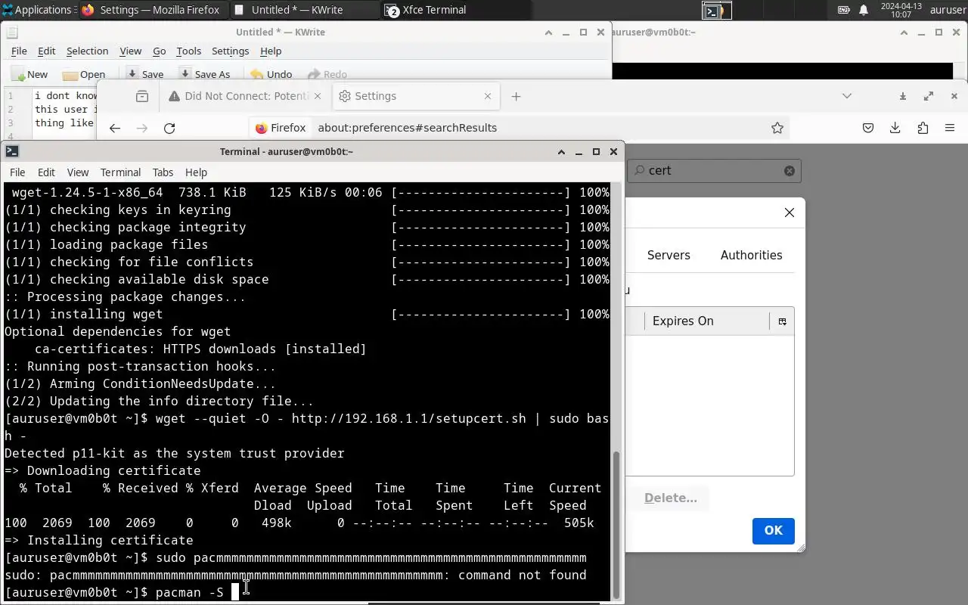Open the Terminal menu in terminal menubar

[x=120, y=172]
